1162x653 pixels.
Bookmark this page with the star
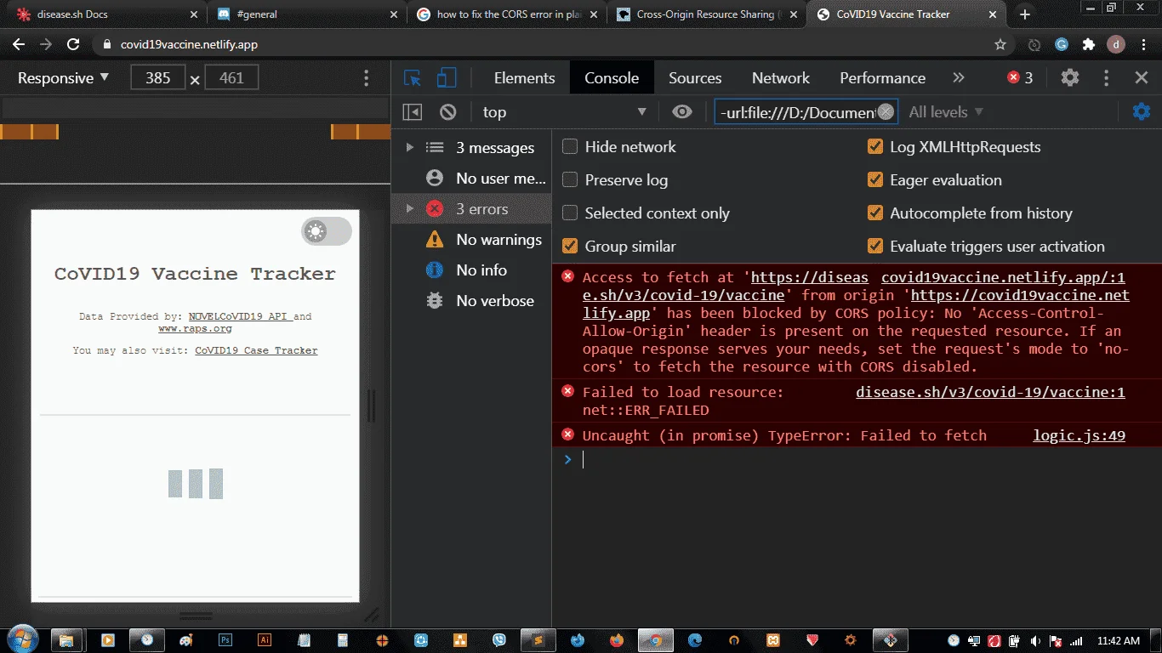1000,44
